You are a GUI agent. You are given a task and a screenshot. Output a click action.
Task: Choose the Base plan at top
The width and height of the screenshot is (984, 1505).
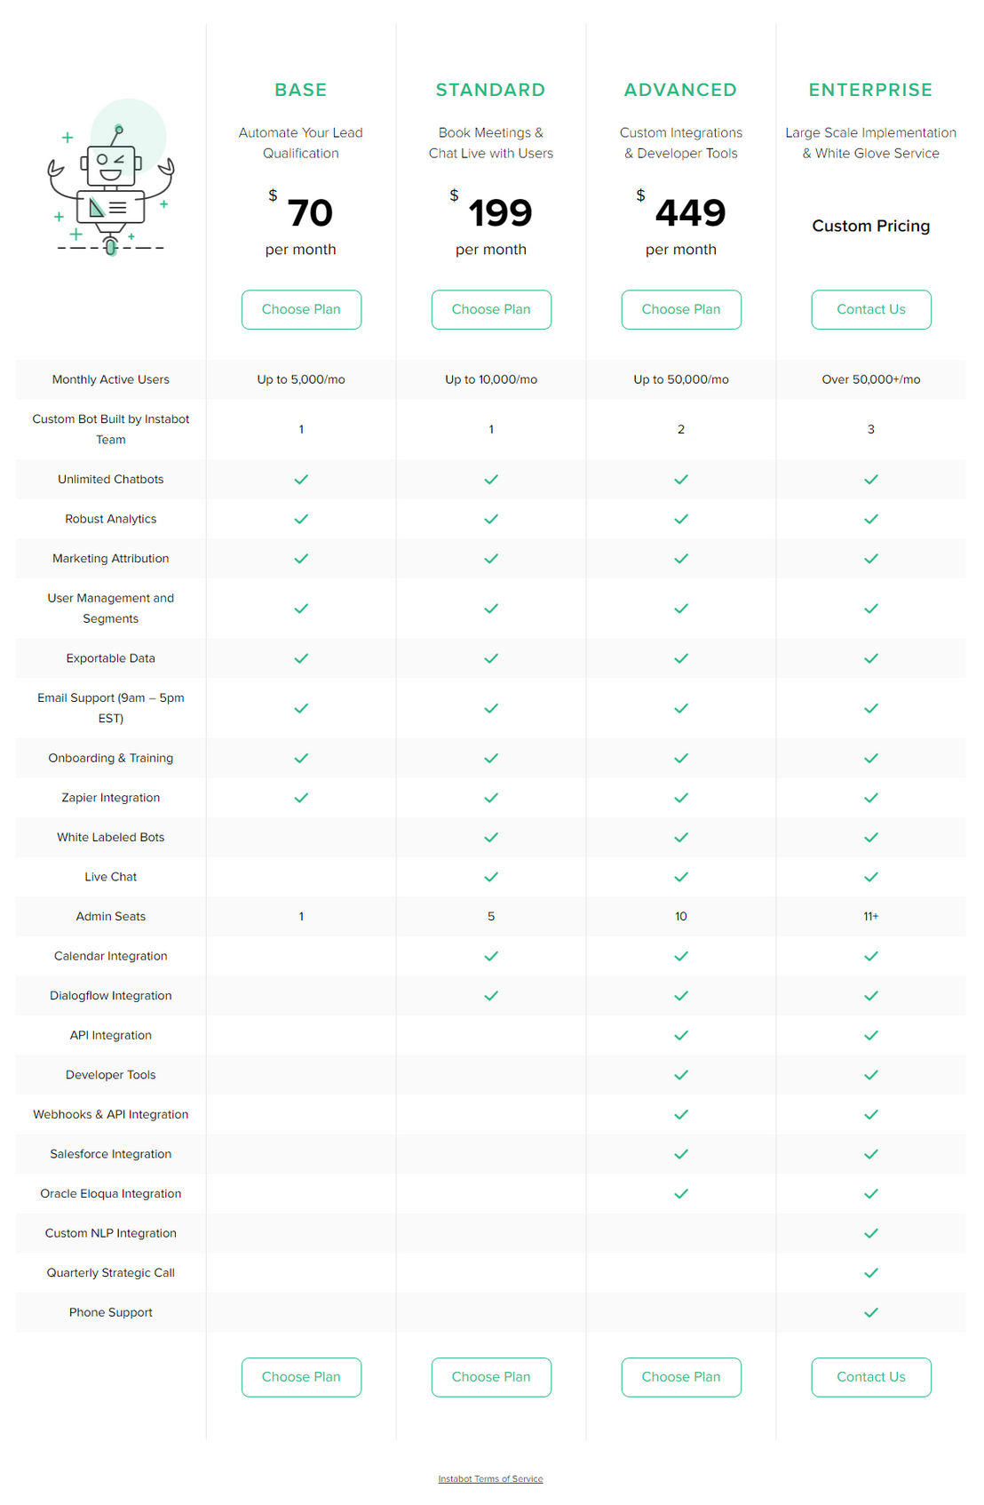(301, 310)
